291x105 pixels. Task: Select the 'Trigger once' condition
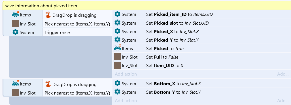click(x=57, y=33)
